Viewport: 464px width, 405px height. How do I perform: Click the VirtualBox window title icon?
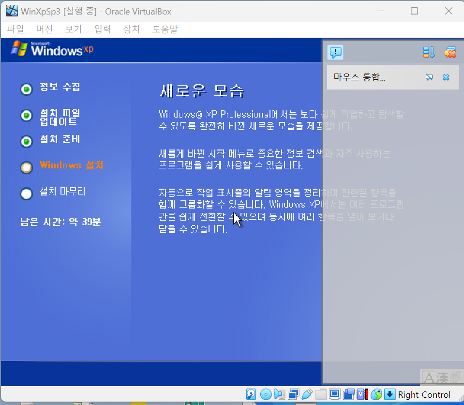[x=12, y=11]
